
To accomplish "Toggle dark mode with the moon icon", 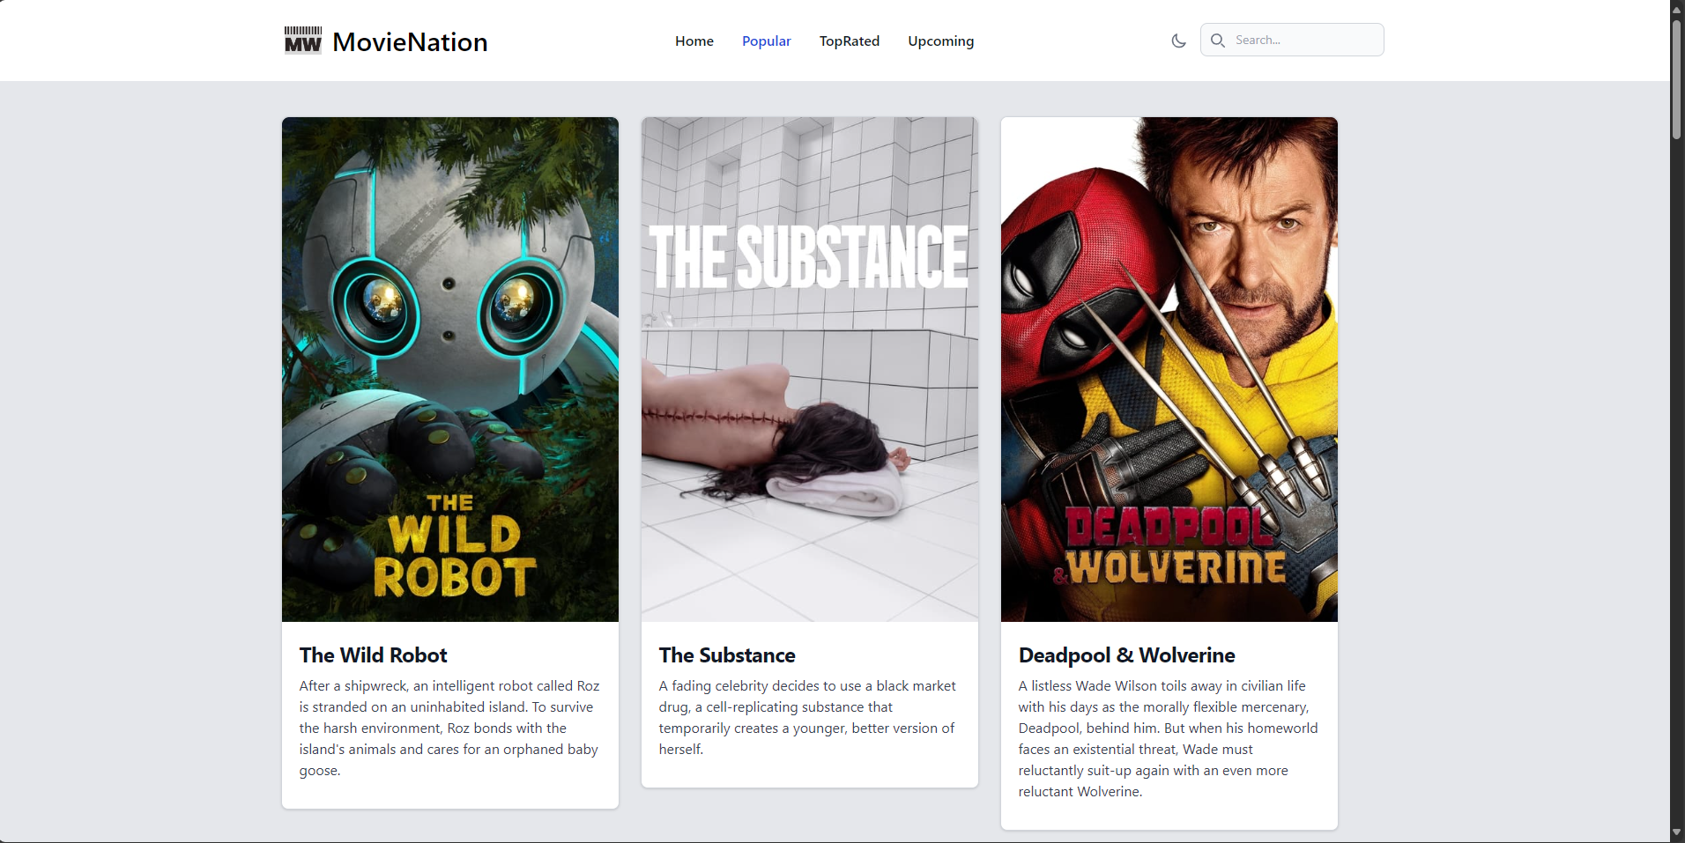I will pyautogui.click(x=1178, y=41).
